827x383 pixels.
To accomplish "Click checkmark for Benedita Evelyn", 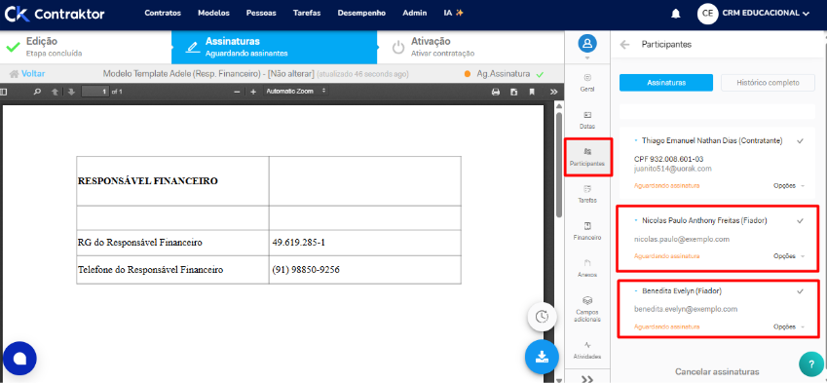I will coord(800,291).
